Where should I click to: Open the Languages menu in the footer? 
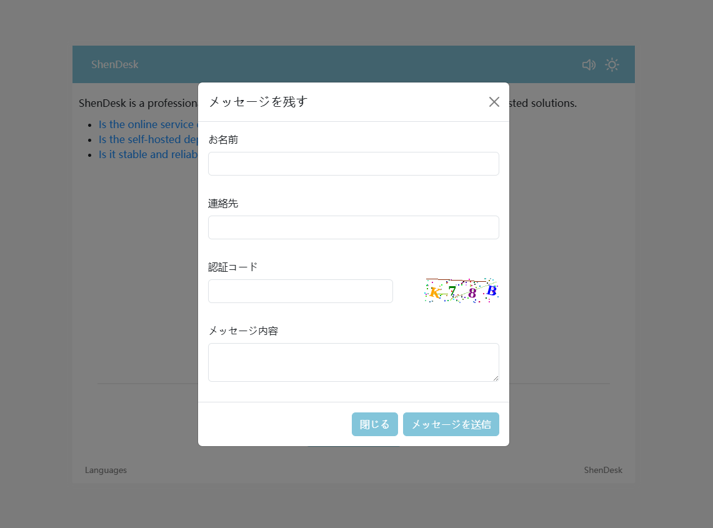pos(106,470)
